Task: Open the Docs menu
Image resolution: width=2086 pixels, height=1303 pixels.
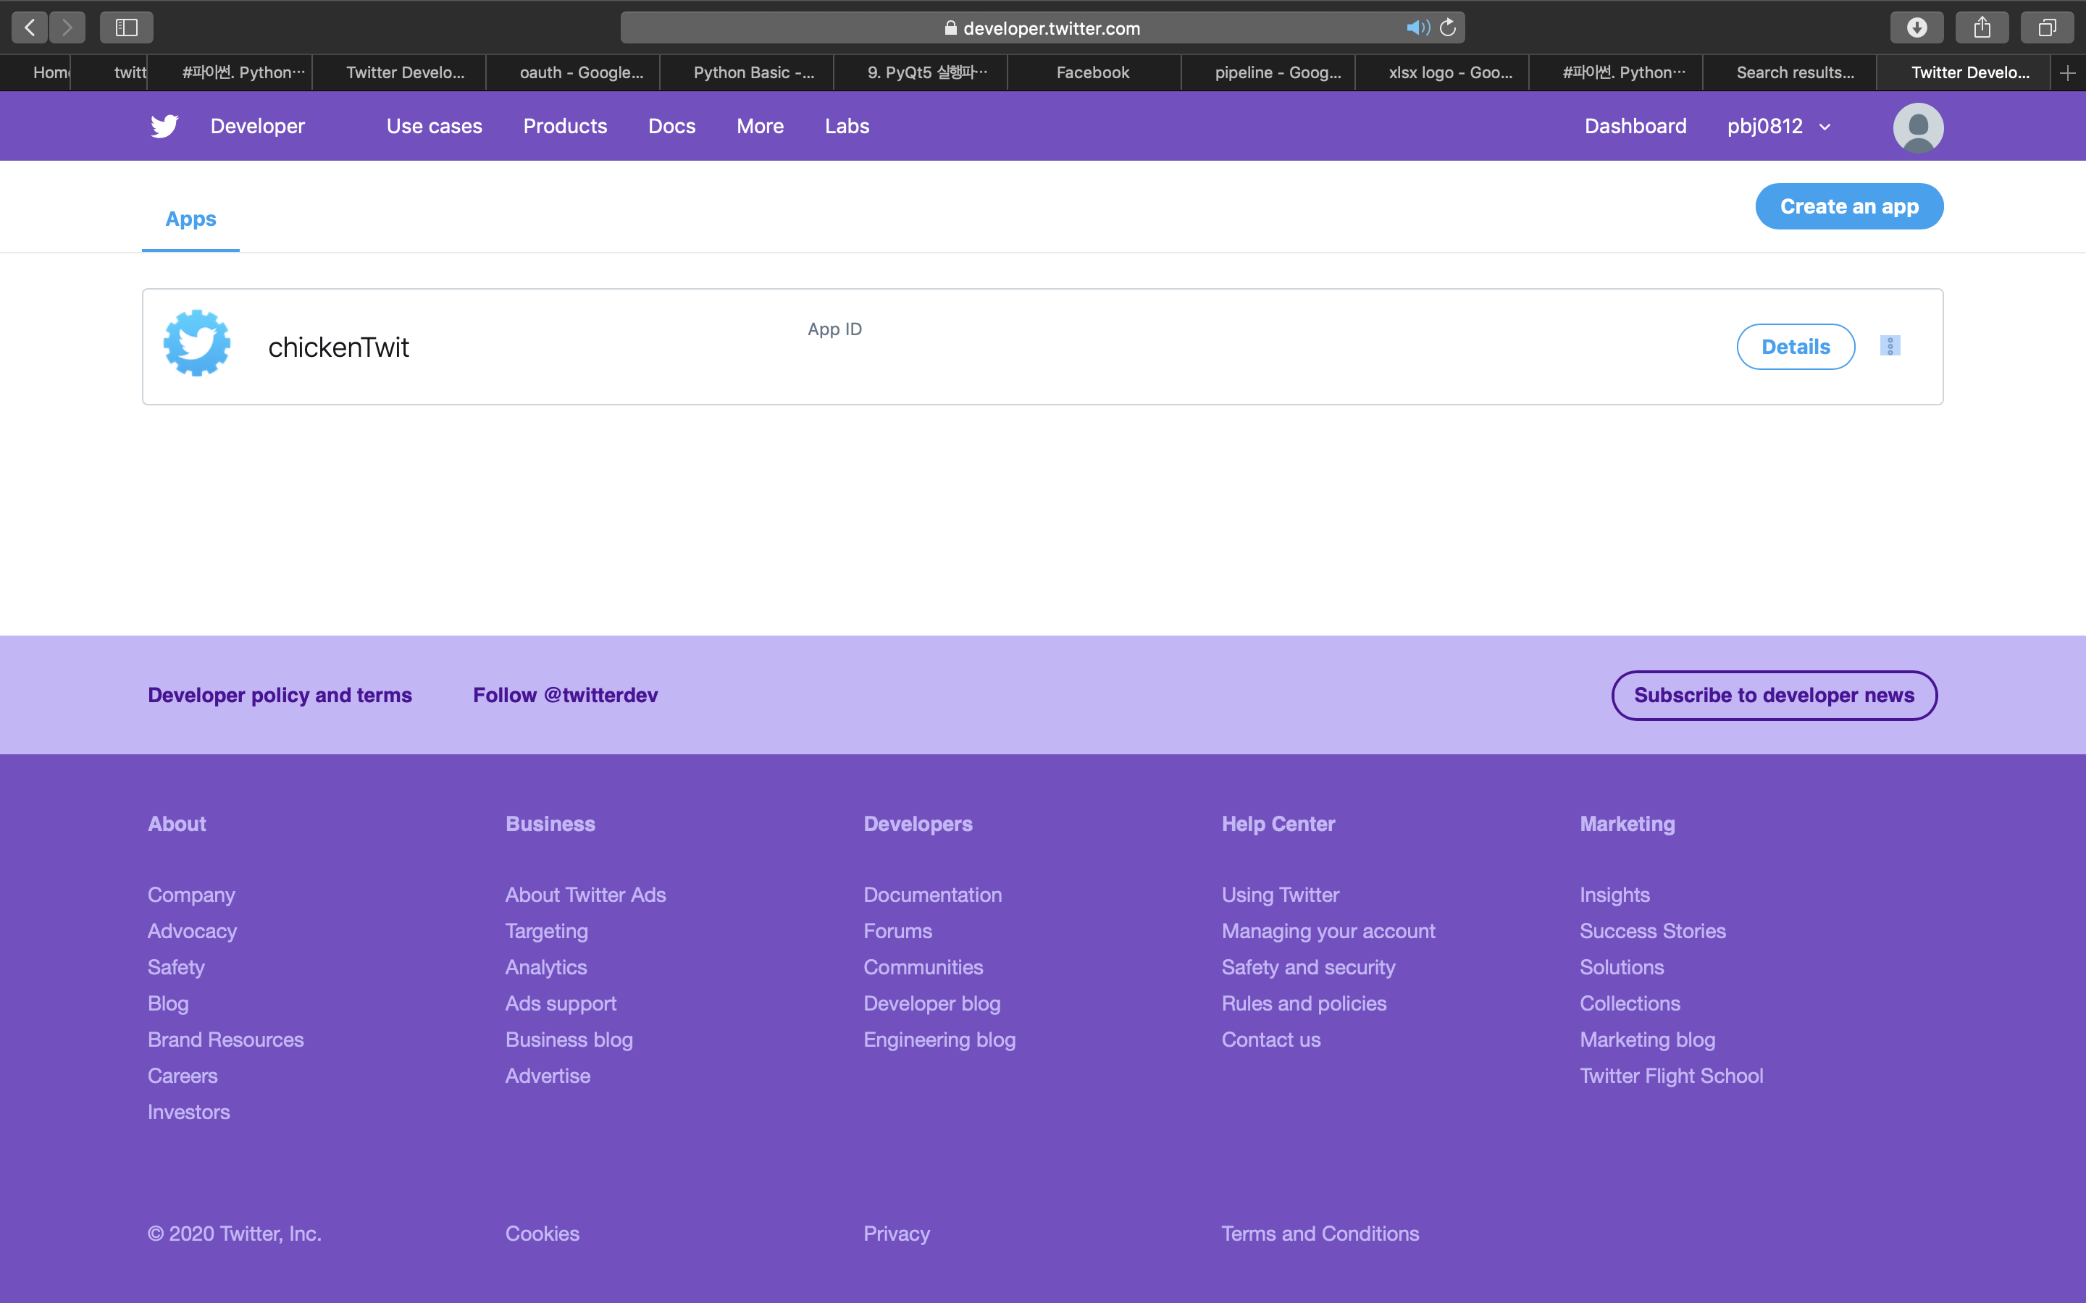Action: [671, 126]
